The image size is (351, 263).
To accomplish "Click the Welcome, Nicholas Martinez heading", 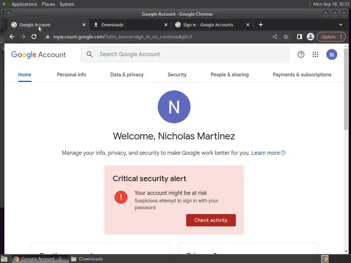I will 174,136.
